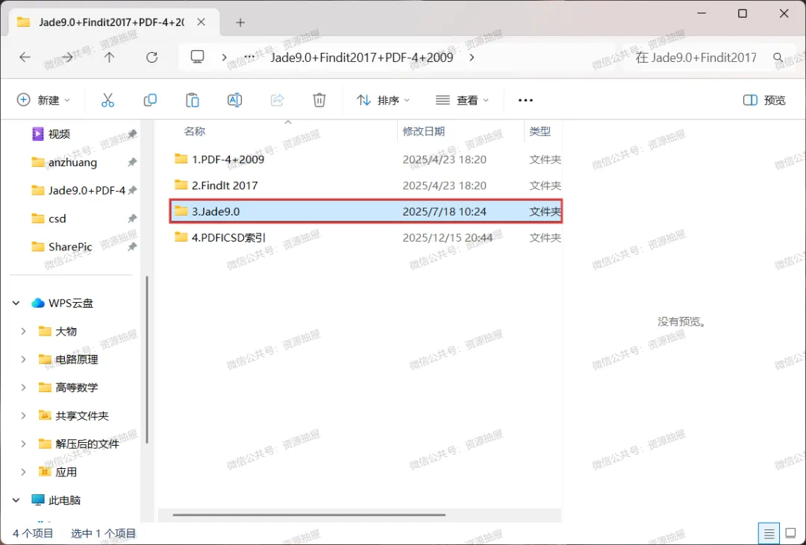
Task: Open the 查看 (View) dropdown
Action: (462, 100)
